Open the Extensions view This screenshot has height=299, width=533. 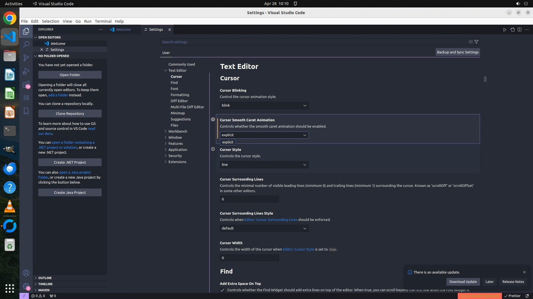(x=26, y=84)
